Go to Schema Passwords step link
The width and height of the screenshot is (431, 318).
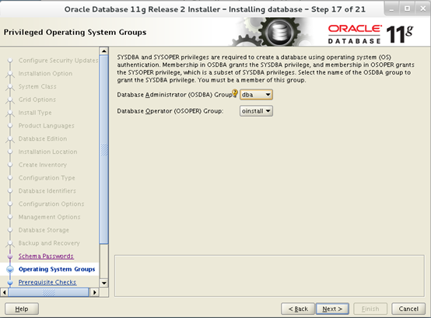coord(46,257)
